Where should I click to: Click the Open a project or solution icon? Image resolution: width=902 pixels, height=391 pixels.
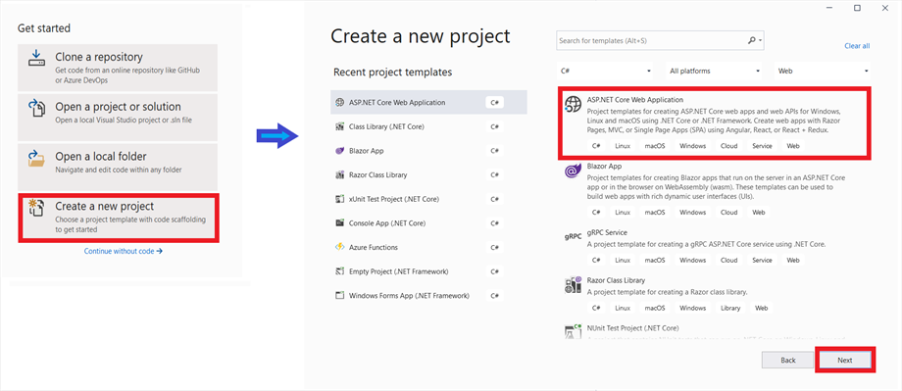tap(36, 109)
